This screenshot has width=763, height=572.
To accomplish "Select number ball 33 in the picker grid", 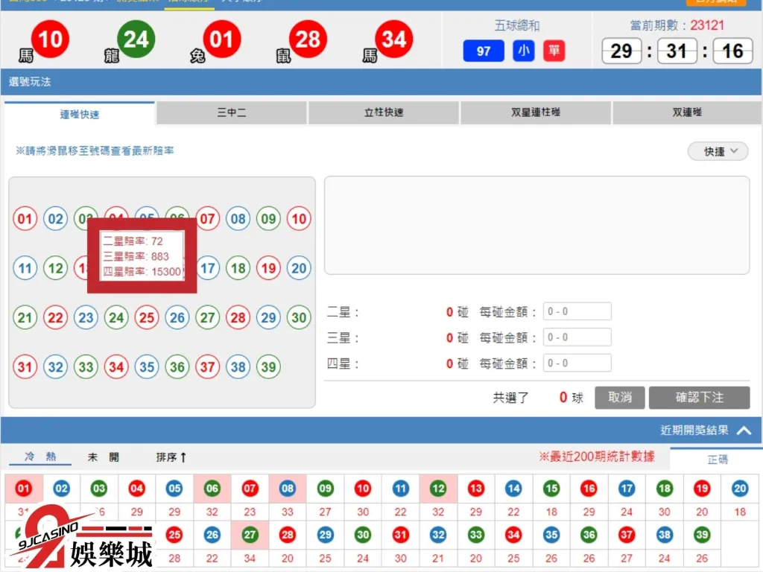I will 86,366.
